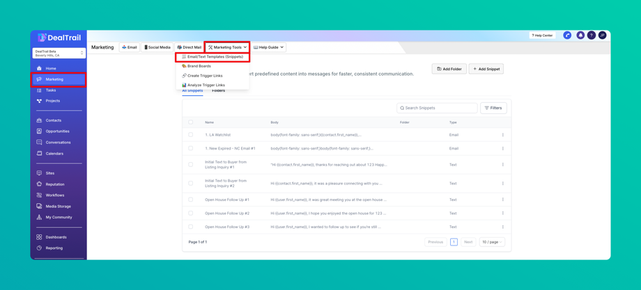641x290 pixels.
Task: Open Conversations in sidebar
Action: 59,143
